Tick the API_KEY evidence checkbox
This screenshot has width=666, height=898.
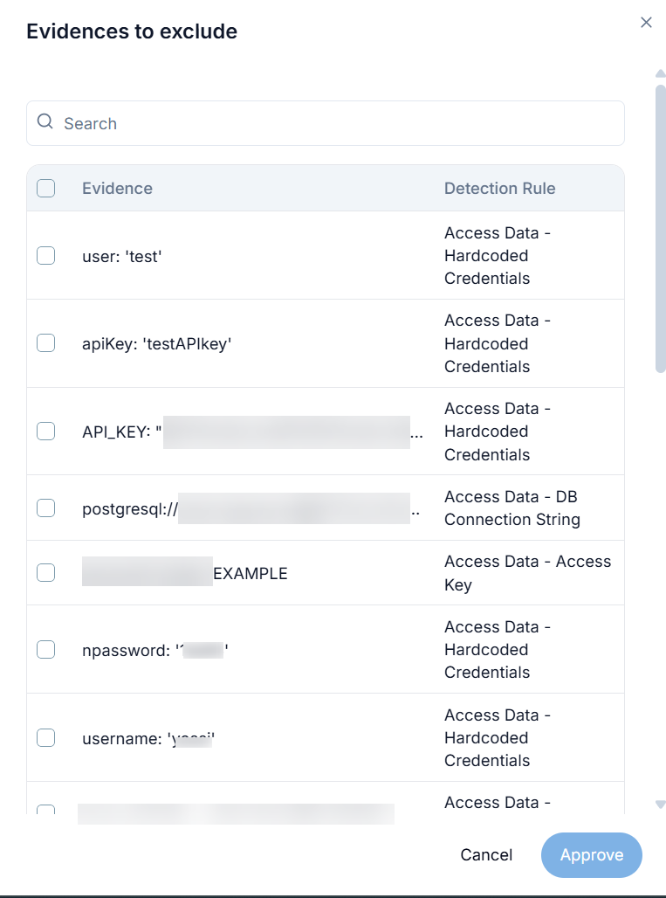[x=46, y=431]
